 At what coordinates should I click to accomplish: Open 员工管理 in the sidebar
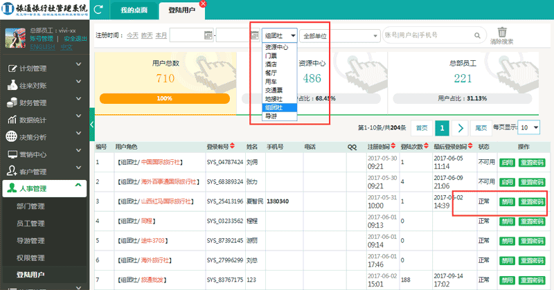click(x=31, y=223)
